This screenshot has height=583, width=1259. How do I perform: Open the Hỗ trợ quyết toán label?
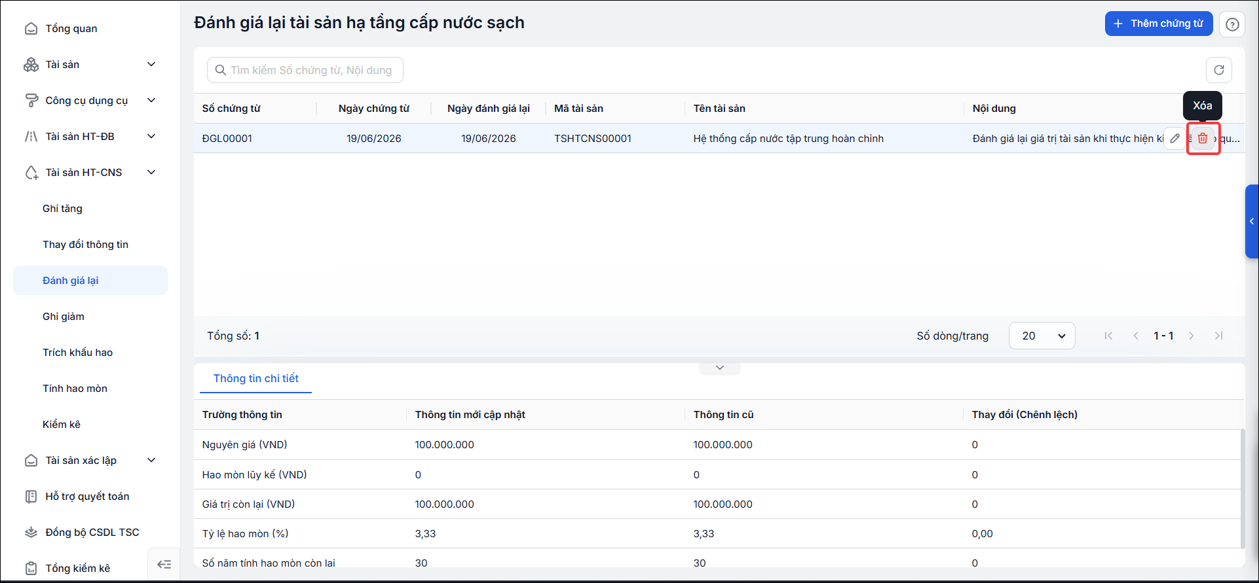[x=88, y=497]
